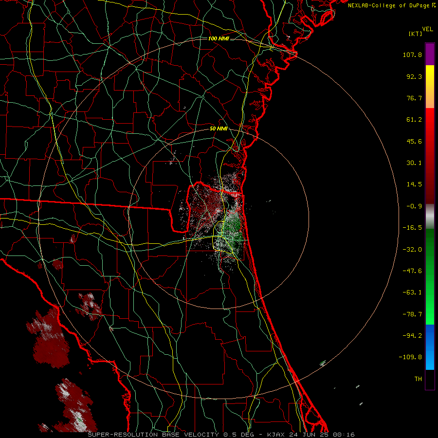Image resolution: width=438 pixels, height=438 pixels.
Task: Click the -47.6 scale value
Action: pyautogui.click(x=412, y=271)
